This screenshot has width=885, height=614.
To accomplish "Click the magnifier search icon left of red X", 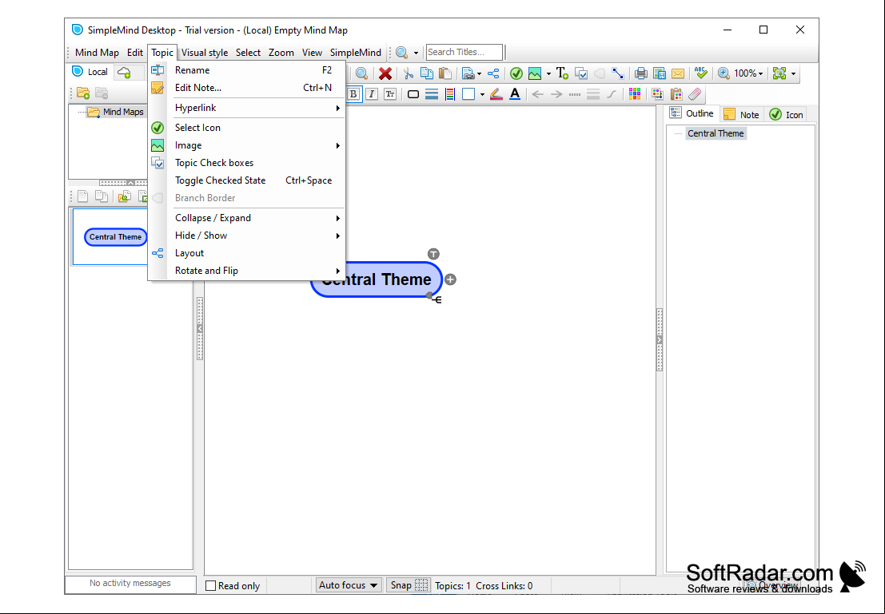I will click(x=362, y=73).
